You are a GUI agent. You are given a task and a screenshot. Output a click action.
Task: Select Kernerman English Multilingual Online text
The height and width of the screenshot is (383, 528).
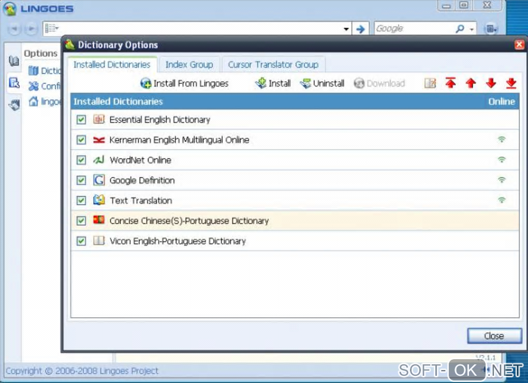pyautogui.click(x=179, y=140)
